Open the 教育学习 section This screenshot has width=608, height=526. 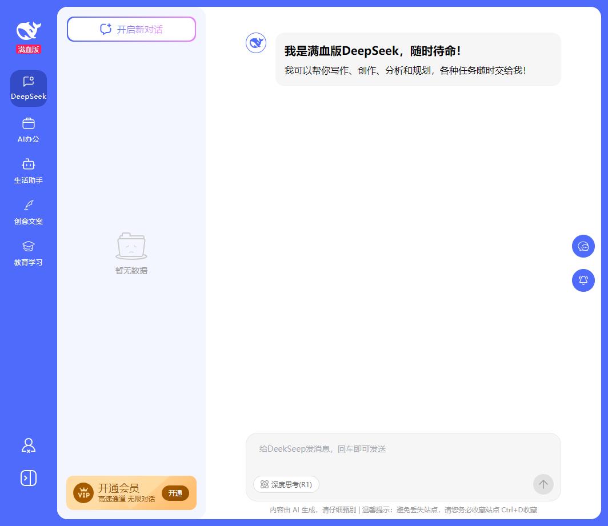tap(29, 254)
